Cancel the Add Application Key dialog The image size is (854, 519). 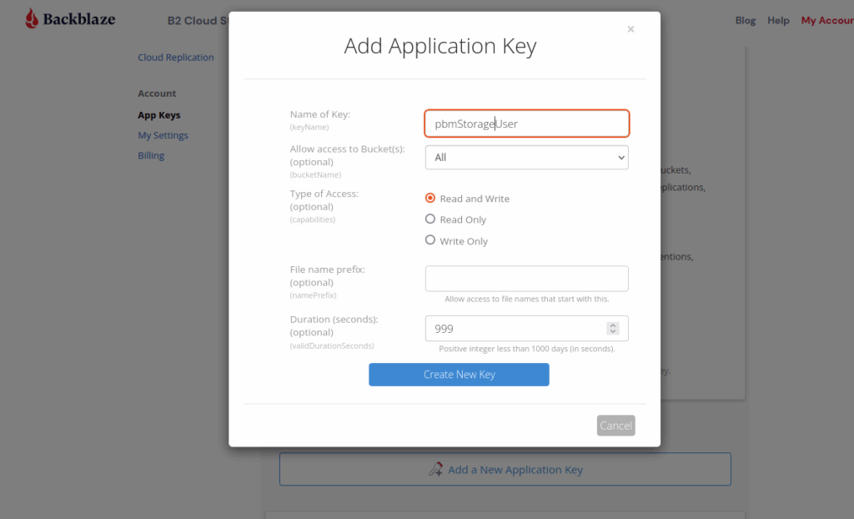(x=615, y=425)
